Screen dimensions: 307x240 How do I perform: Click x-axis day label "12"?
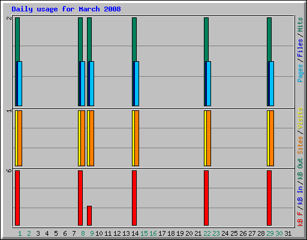pos(117,233)
